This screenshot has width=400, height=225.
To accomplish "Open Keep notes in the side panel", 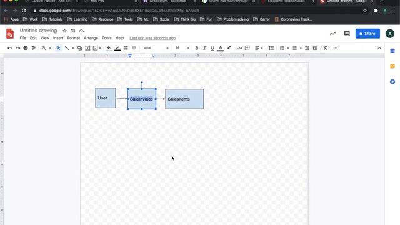I will click(x=392, y=66).
